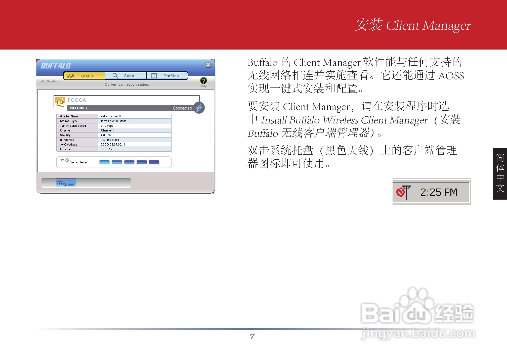Viewport: 507px width, 362px height.
Task: Click the first light-blue signal strength bar
Action: [x=104, y=162]
